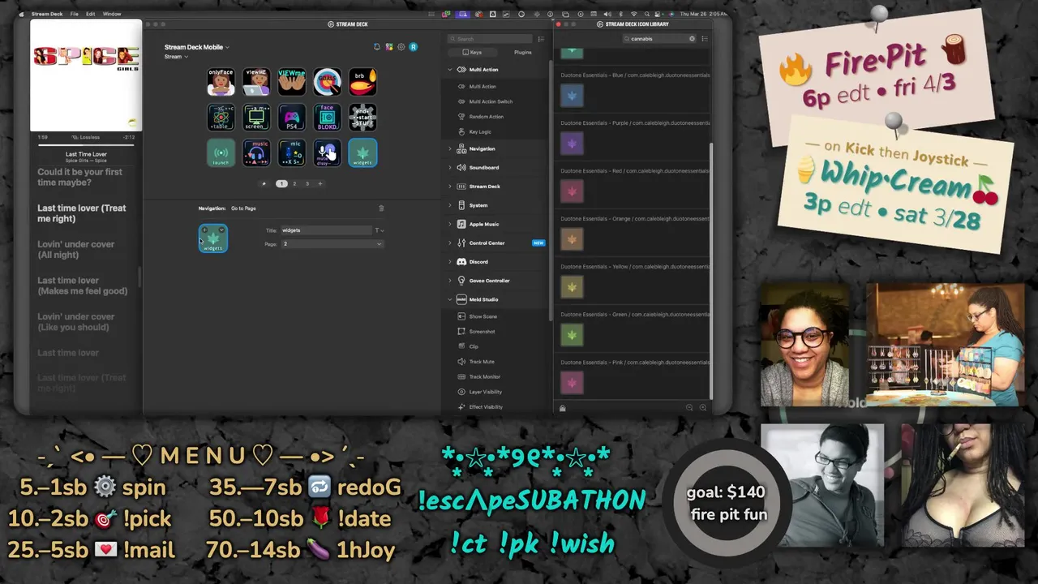1038x584 pixels.
Task: Expand the Navigation category
Action: [450, 149]
